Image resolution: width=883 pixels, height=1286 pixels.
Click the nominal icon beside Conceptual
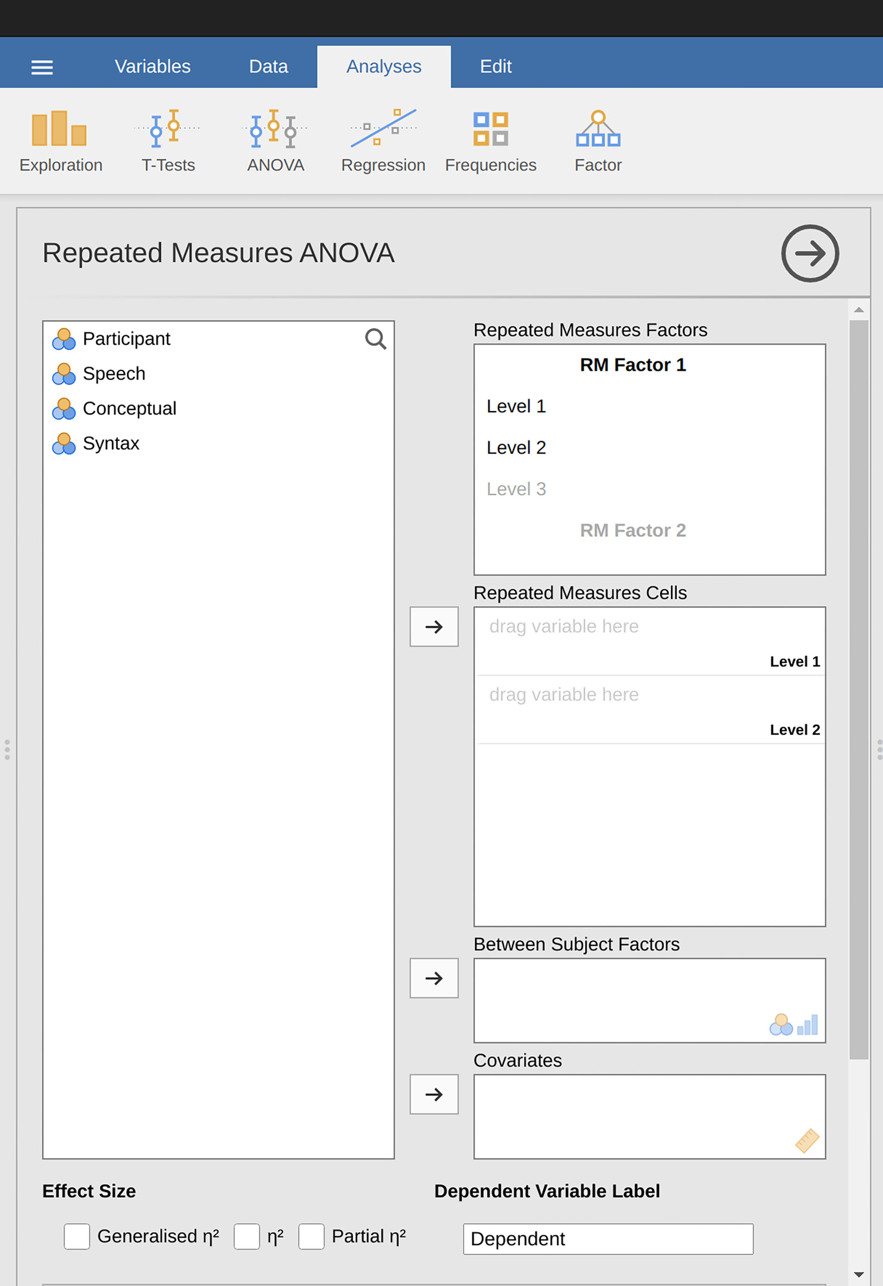pyautogui.click(x=64, y=409)
